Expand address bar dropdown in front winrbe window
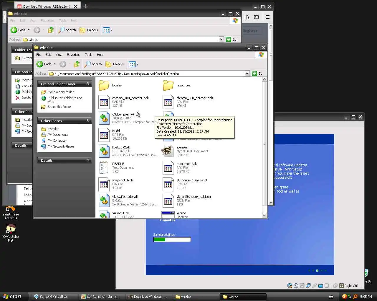The width and height of the screenshot is (377, 301). coord(247,73)
